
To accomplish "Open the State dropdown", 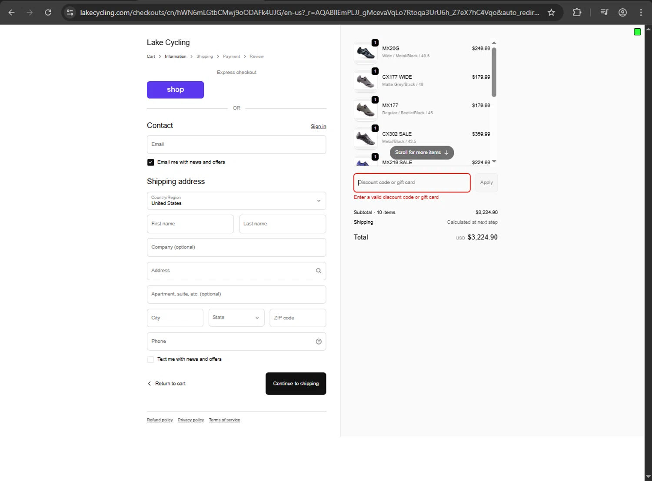I will [236, 318].
